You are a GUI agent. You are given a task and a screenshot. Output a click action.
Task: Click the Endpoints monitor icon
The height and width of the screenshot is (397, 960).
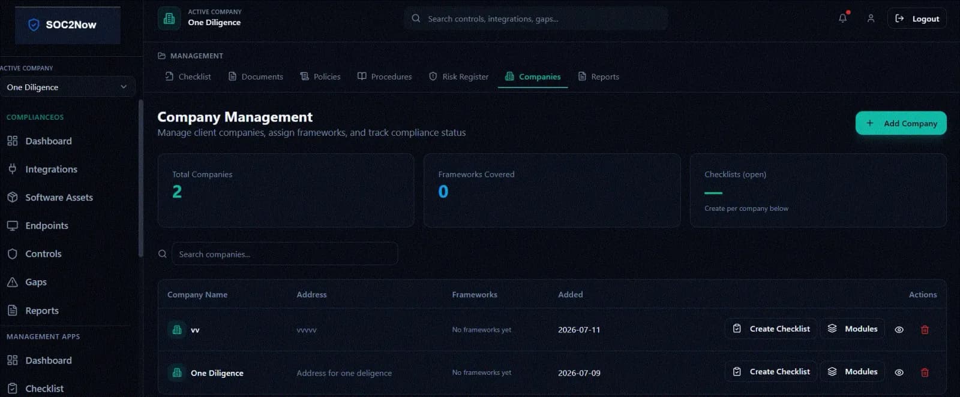click(x=12, y=225)
